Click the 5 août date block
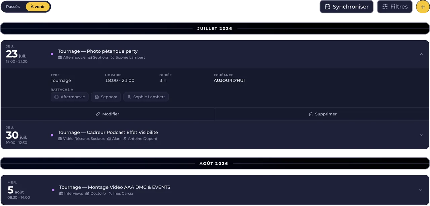This screenshot has width=430, height=206. click(18, 190)
